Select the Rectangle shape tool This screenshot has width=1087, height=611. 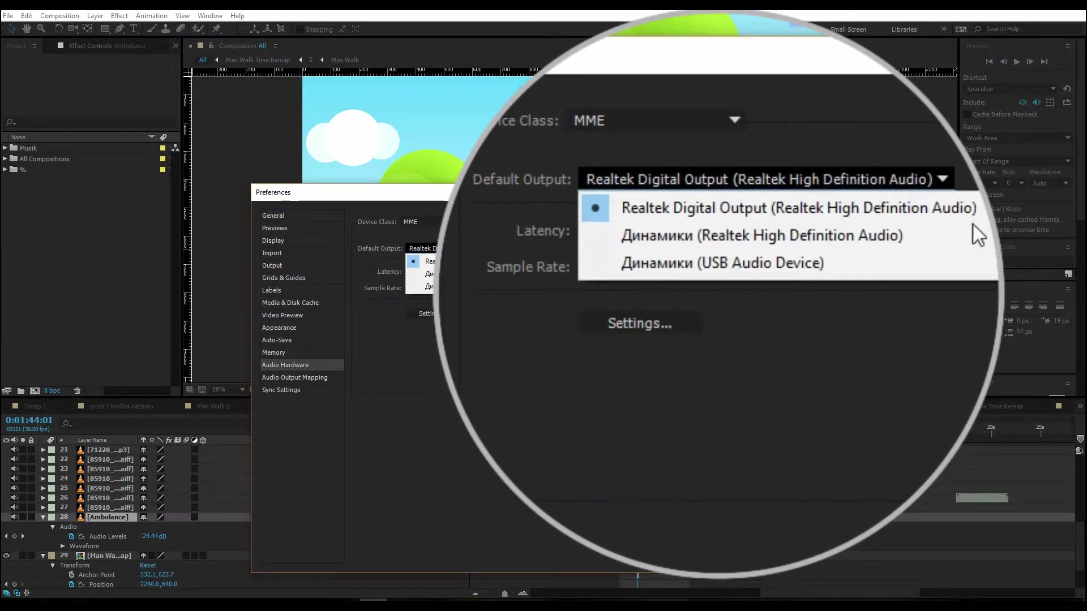[x=105, y=29]
